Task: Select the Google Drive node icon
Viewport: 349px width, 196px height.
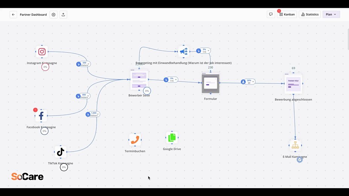Action: point(172,137)
